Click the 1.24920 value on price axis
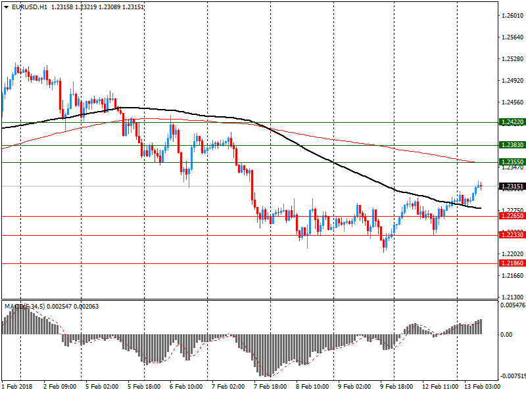Viewport: 526px width, 394px height. click(512, 81)
